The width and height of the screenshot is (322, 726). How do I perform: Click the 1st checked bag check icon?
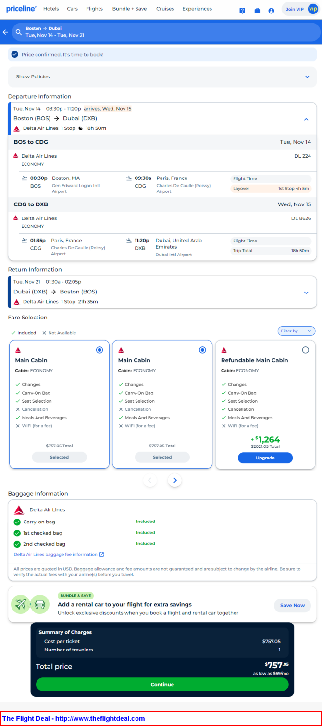tap(17, 533)
